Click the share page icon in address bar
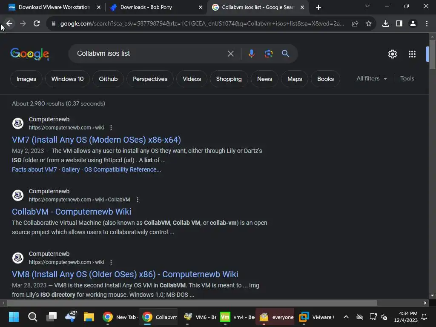Viewport: 436px width, 327px height. pyautogui.click(x=355, y=24)
